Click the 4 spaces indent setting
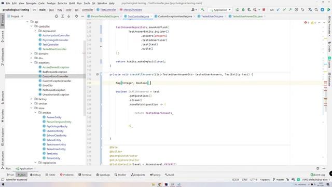Screen dimensions: 332x187 tap(265, 180)
